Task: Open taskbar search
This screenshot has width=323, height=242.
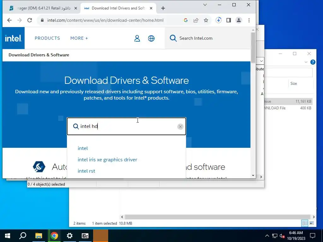Action: click(x=23, y=236)
